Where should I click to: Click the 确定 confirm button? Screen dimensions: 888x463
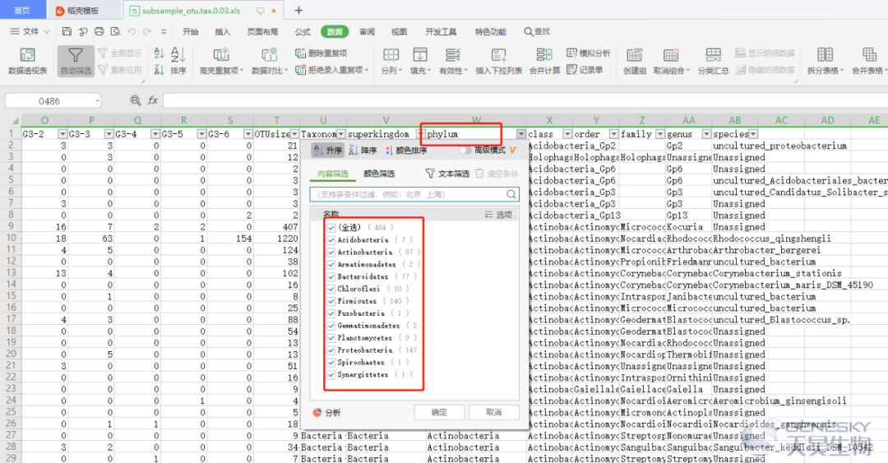(x=439, y=412)
